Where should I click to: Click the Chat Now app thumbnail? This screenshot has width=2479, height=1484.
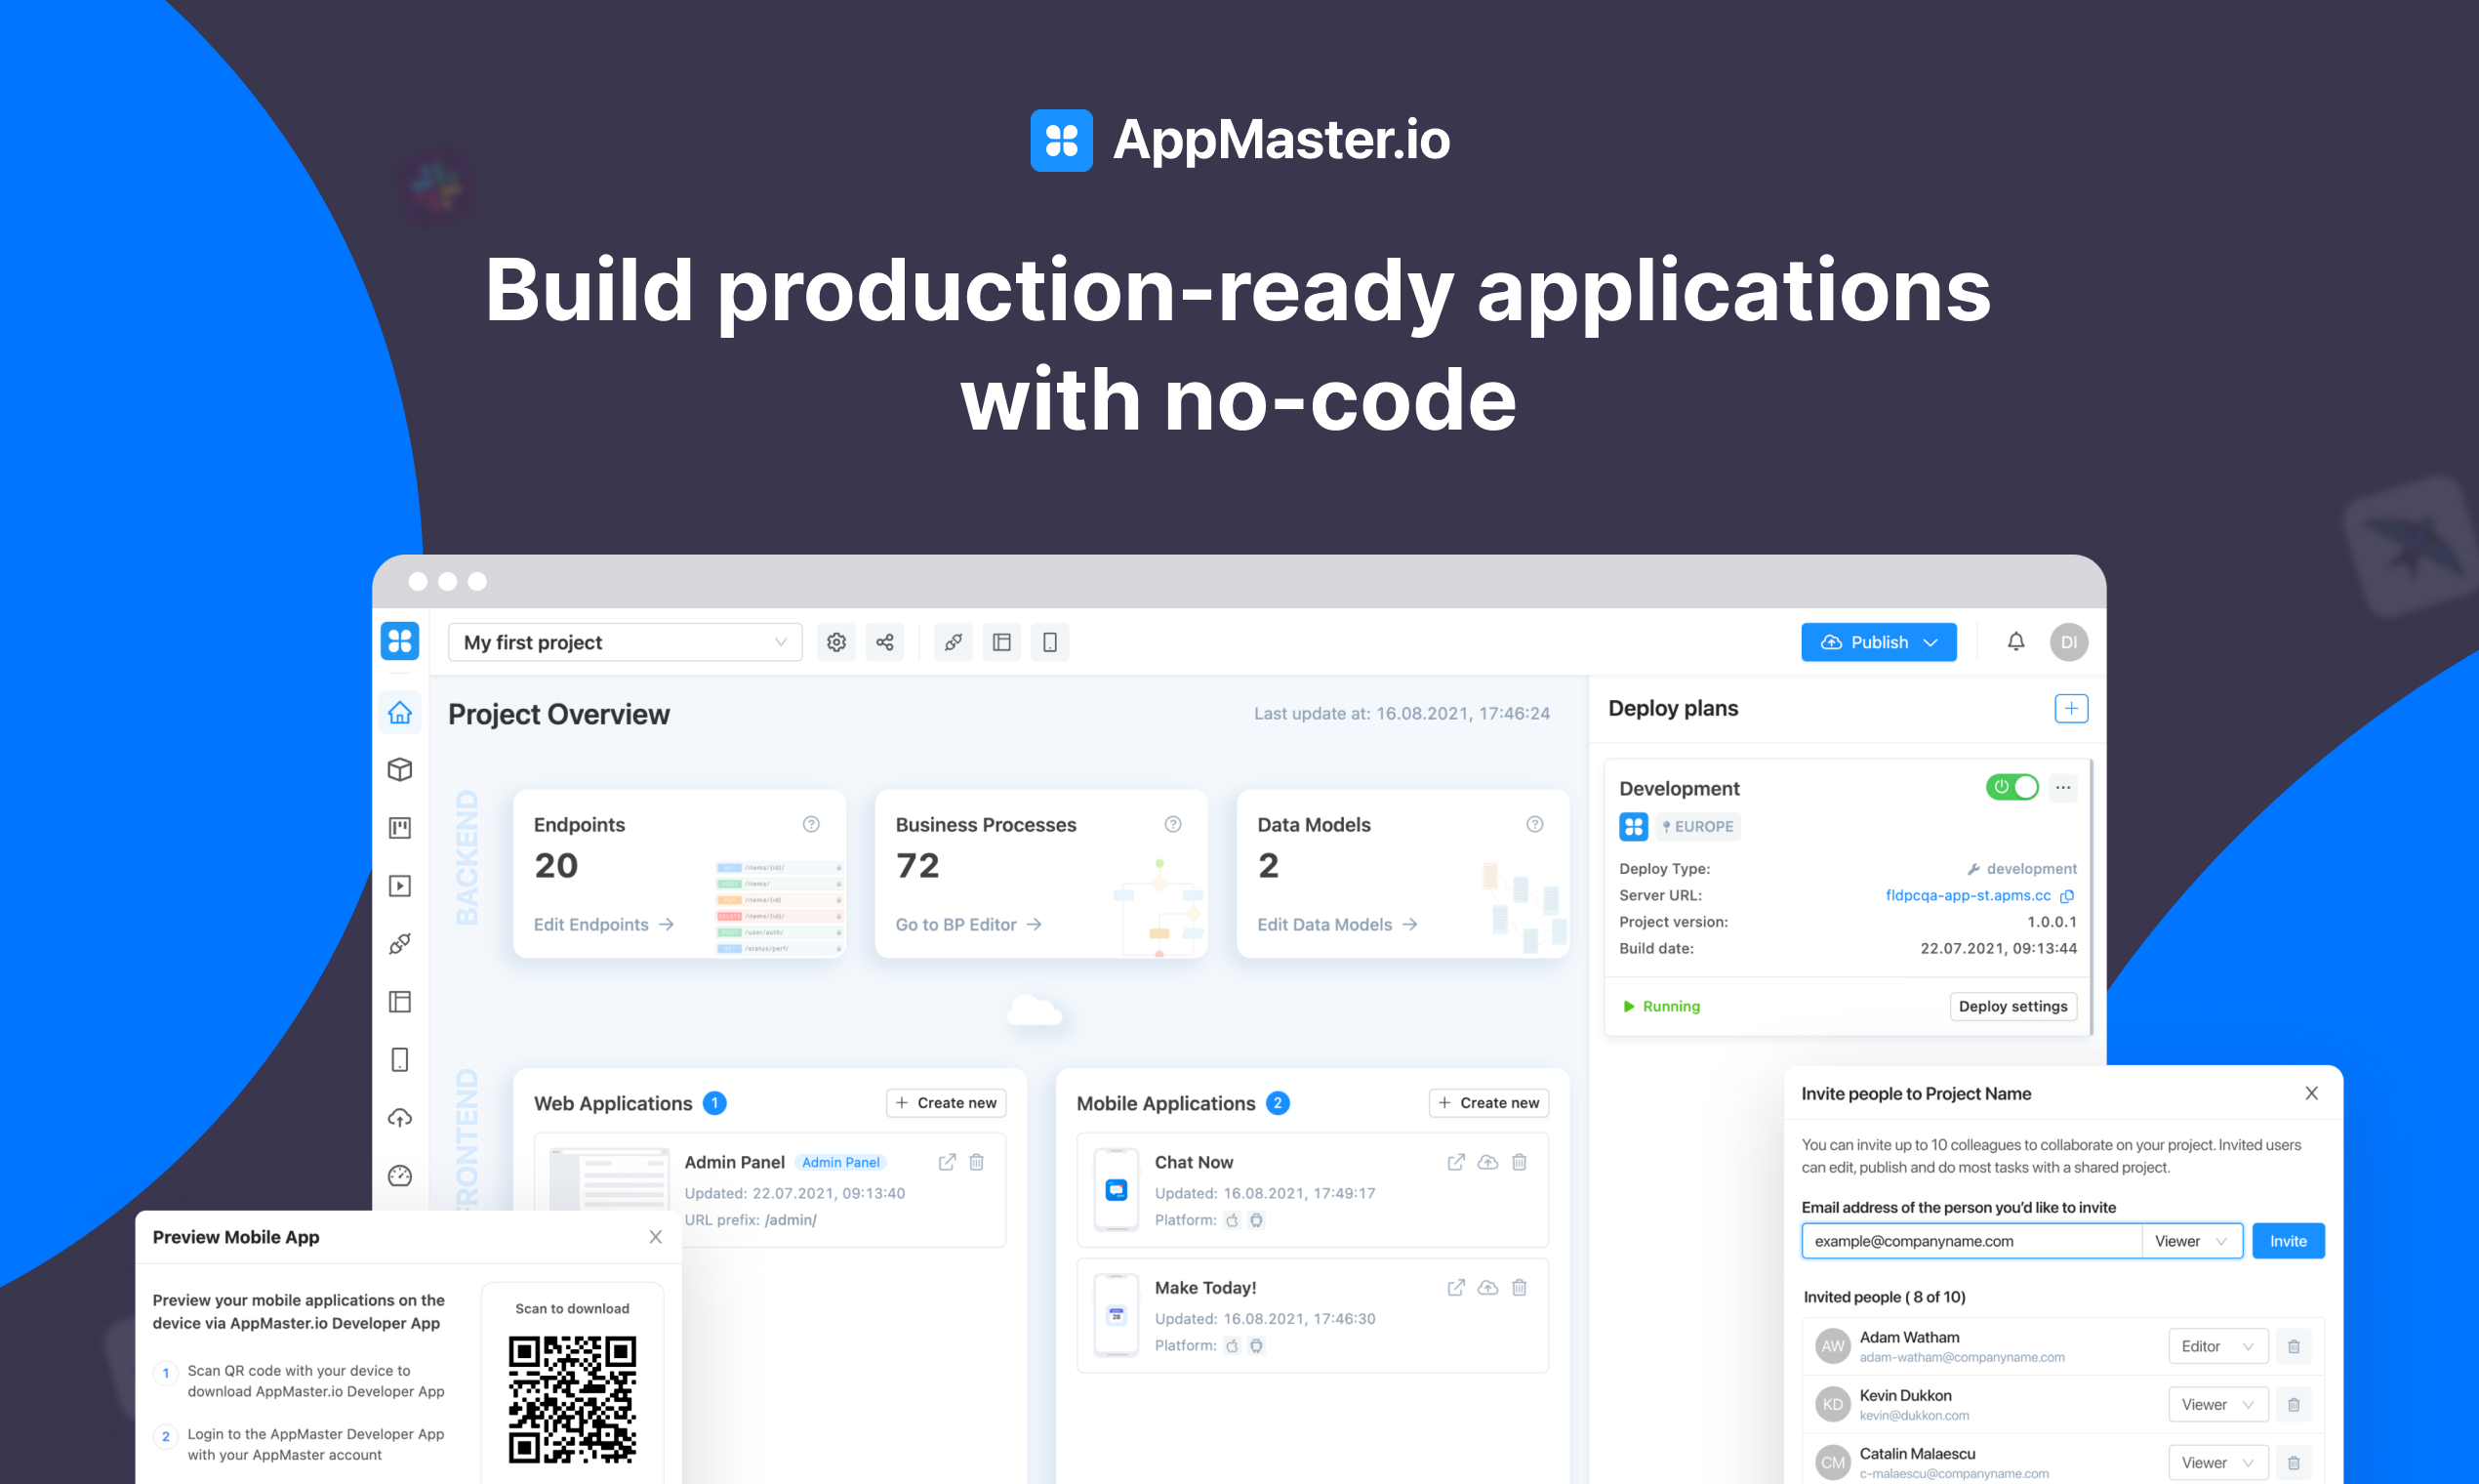tap(1117, 1190)
